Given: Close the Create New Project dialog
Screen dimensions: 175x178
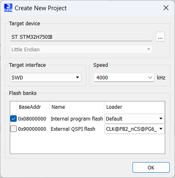Looking at the screenshot, I should pos(166,8).
